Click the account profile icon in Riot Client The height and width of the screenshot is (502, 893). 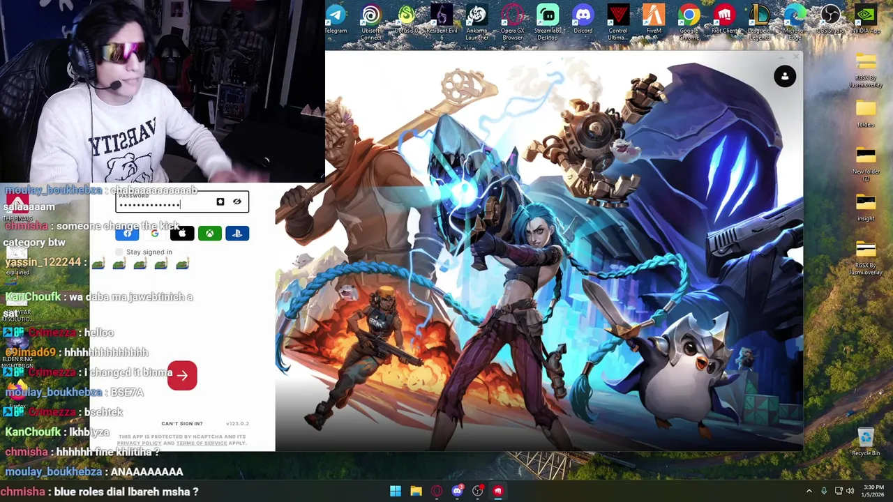785,77
